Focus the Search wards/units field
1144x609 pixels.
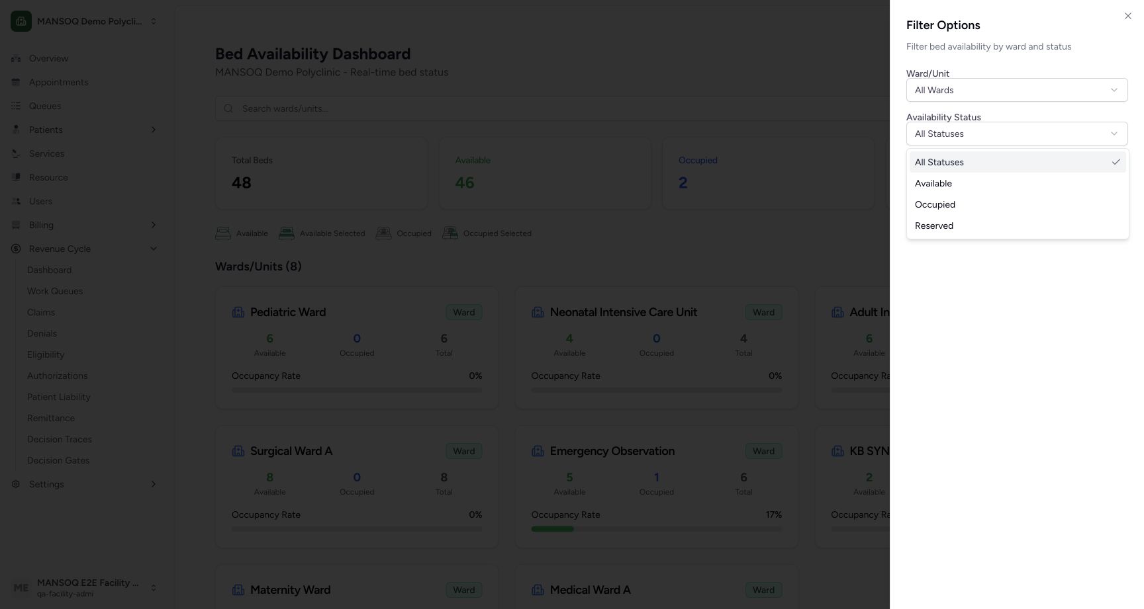(552, 108)
